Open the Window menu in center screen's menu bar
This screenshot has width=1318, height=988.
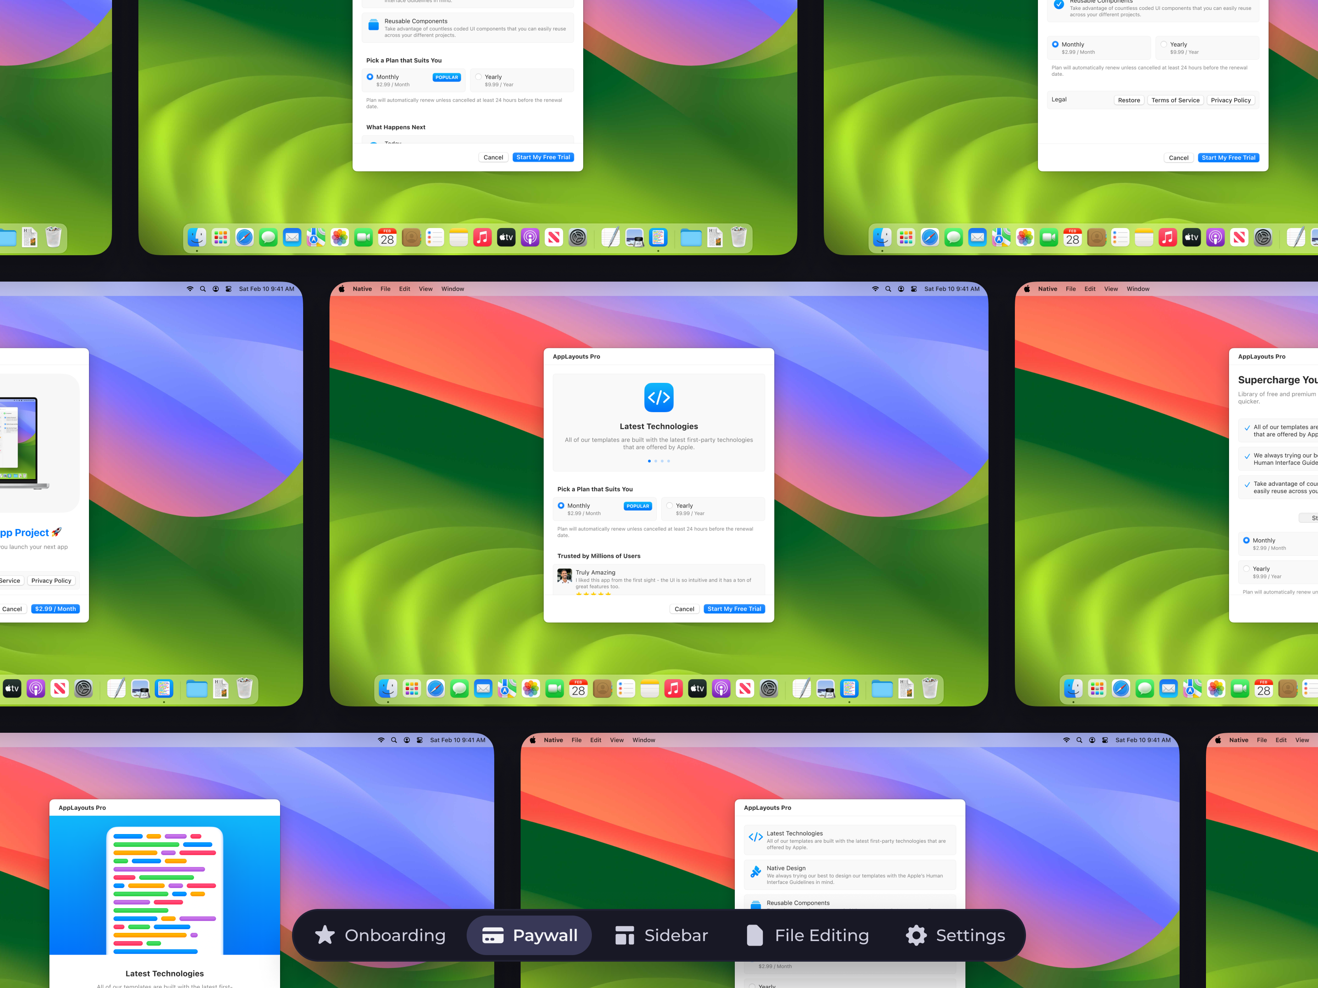453,289
